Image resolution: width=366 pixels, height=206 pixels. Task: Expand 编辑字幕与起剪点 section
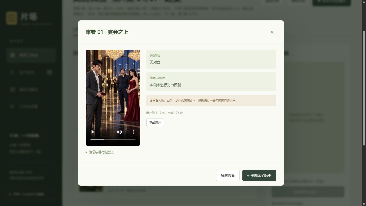click(100, 152)
